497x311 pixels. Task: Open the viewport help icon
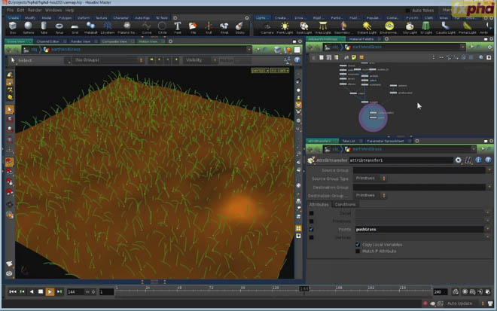tap(297, 60)
